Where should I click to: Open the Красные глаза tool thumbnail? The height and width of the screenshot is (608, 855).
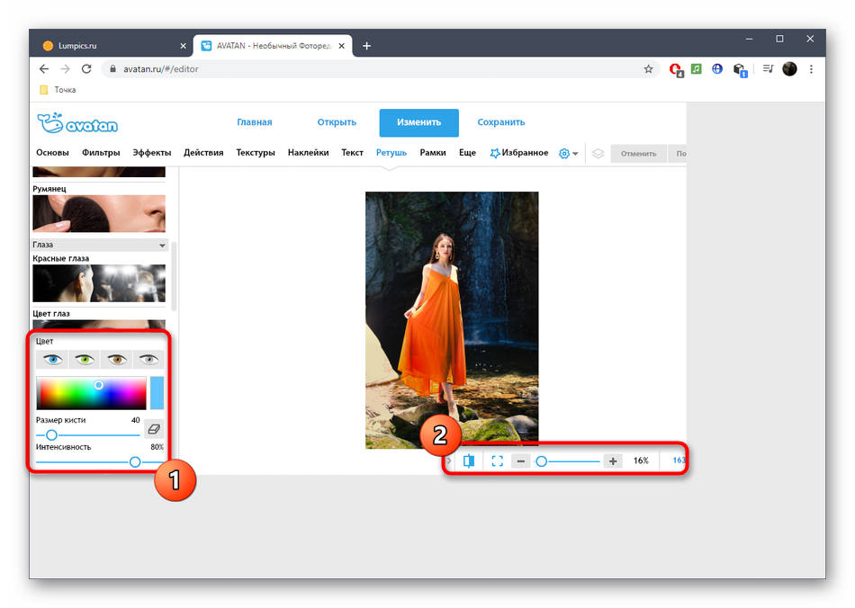pyautogui.click(x=99, y=283)
